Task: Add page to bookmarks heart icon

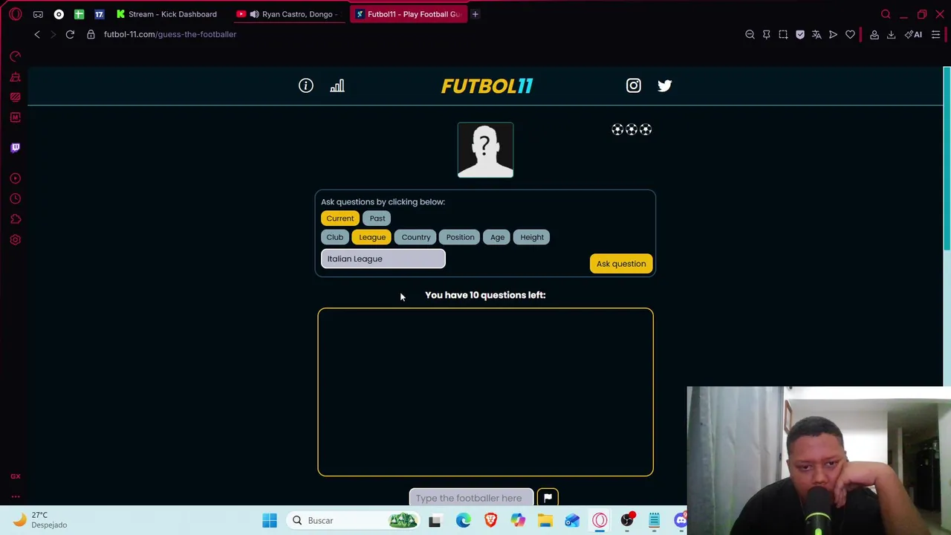Action: [850, 34]
